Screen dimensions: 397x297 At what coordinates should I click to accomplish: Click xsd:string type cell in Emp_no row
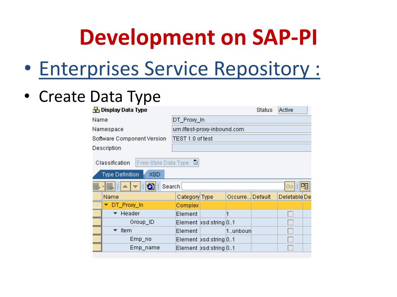point(213,239)
